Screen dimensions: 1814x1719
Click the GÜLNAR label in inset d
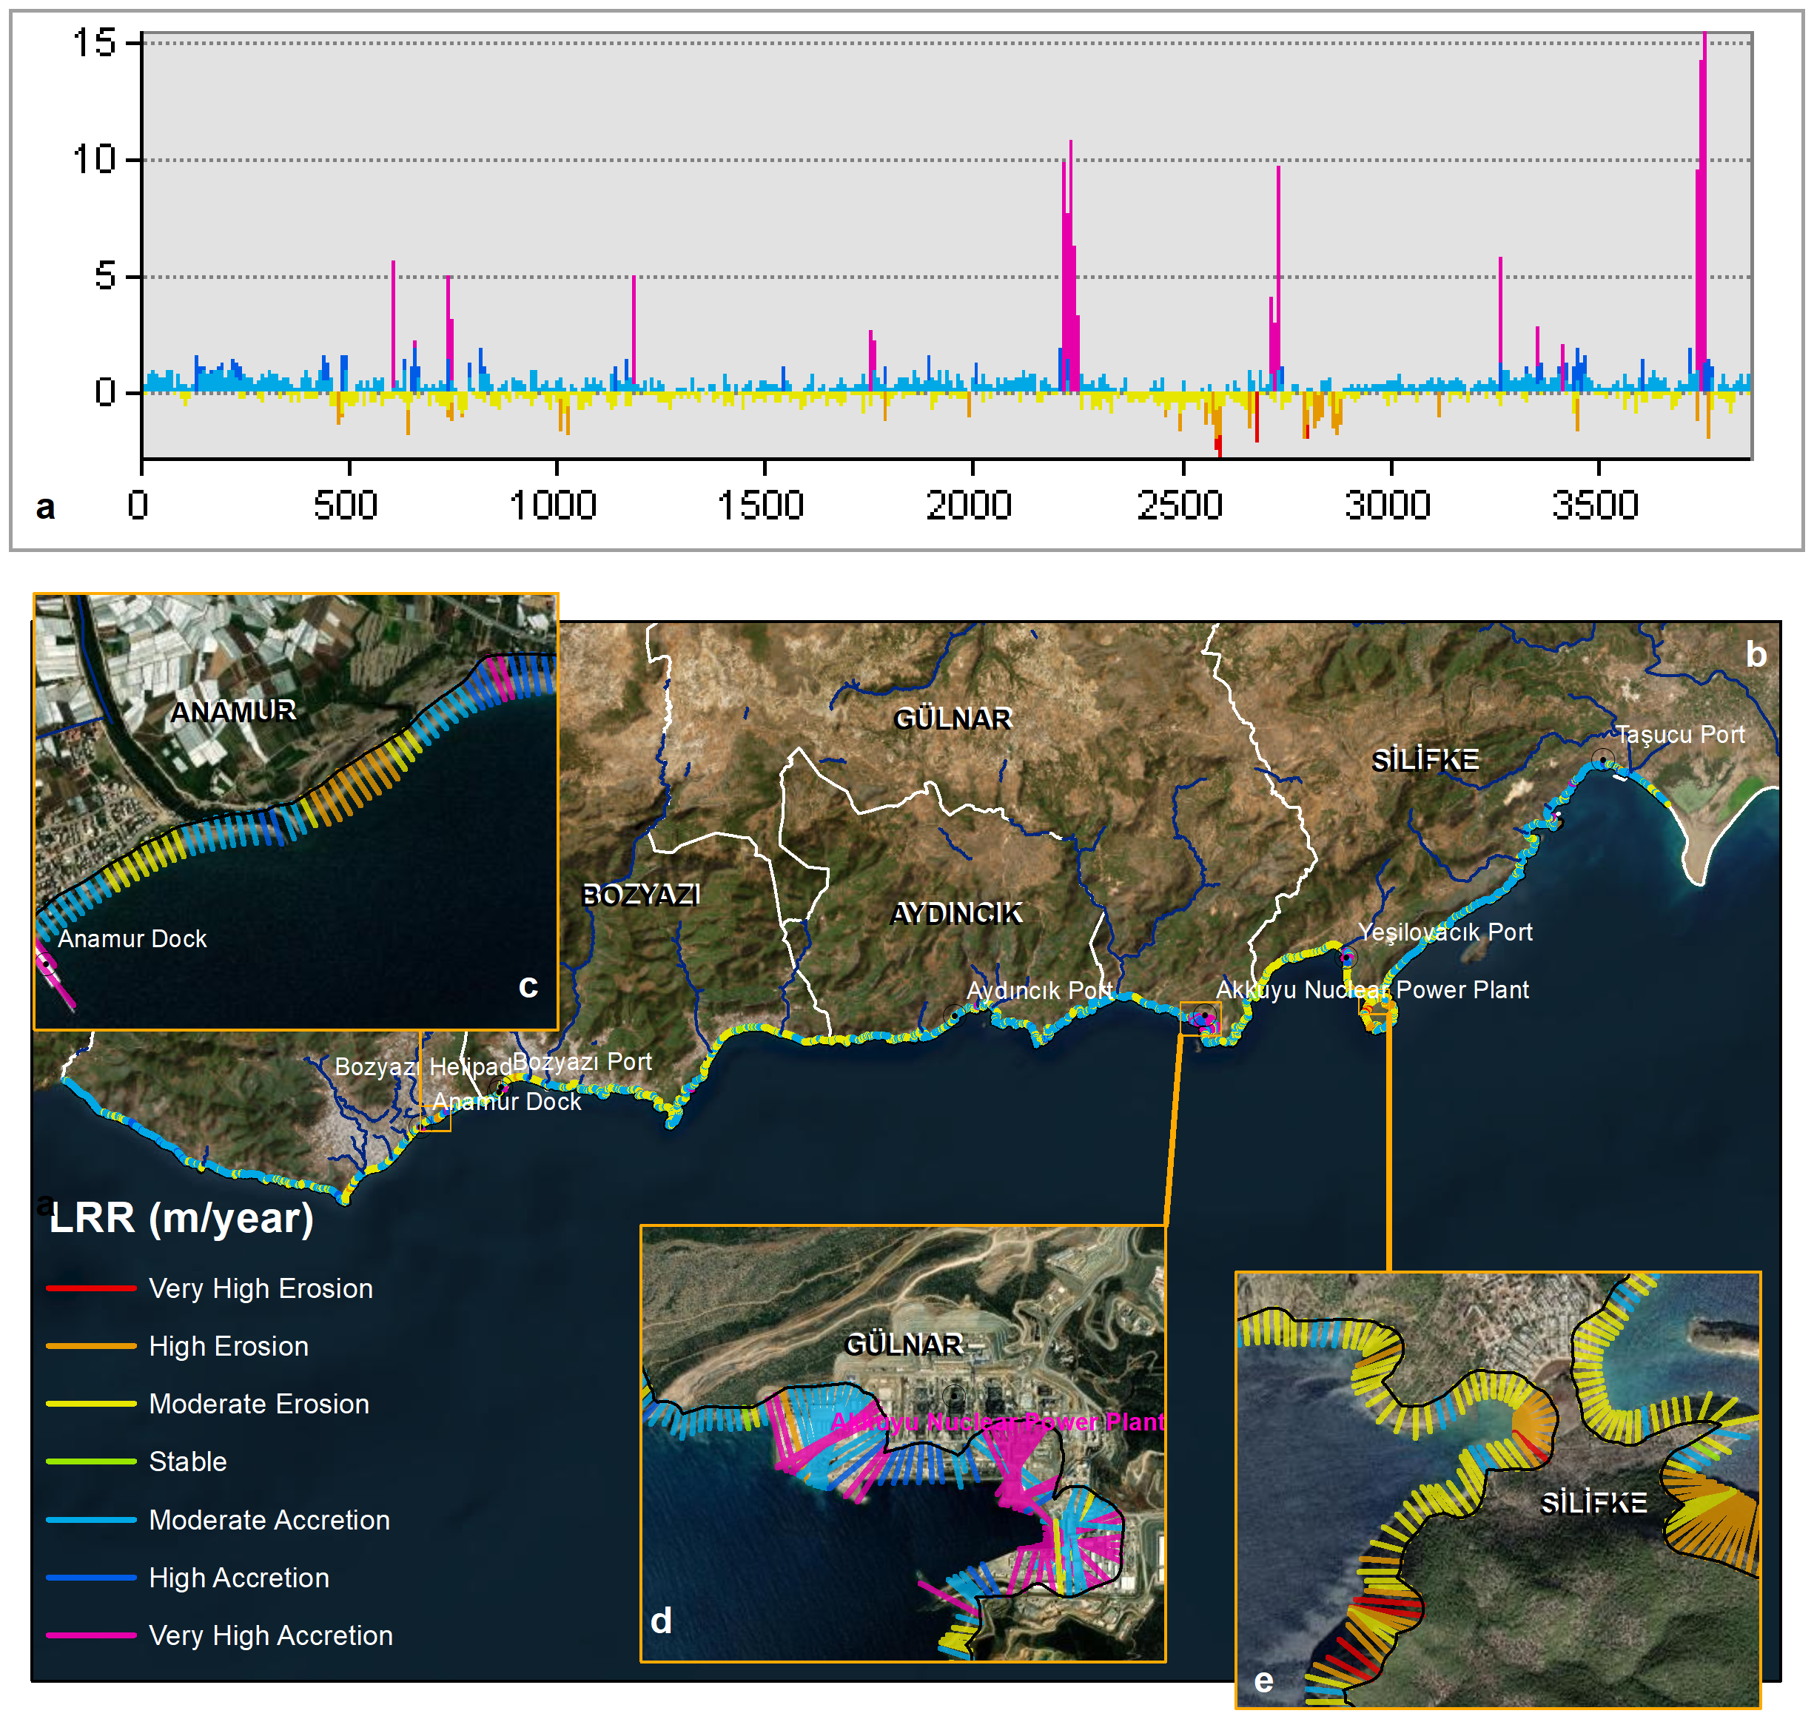(x=903, y=1345)
